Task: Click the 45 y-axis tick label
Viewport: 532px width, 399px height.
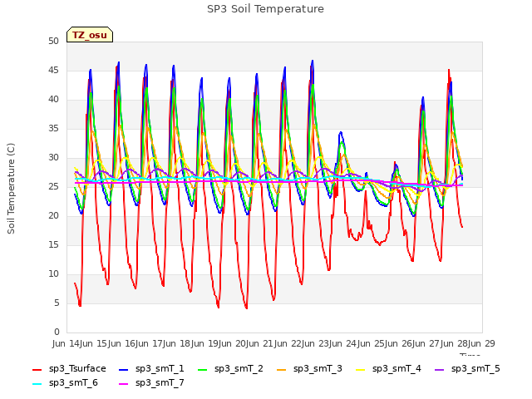Action: coord(53,70)
